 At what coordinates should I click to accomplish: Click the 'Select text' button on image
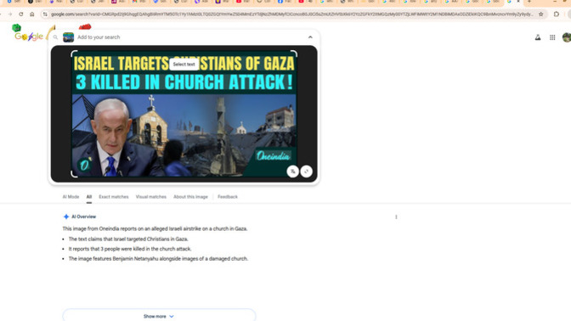184,64
